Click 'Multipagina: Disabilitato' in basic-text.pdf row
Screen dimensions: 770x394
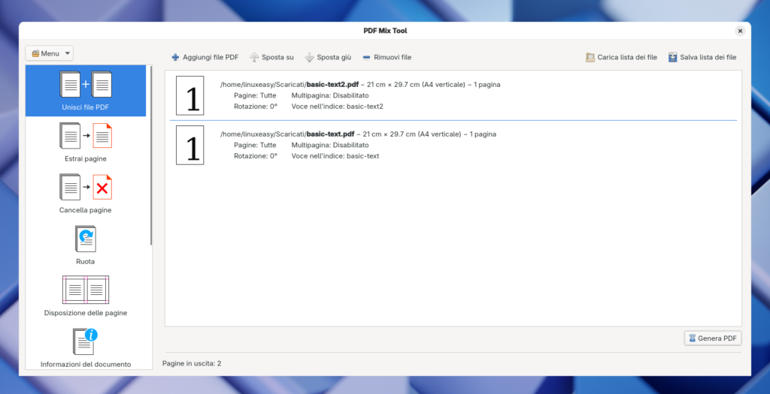click(330, 145)
